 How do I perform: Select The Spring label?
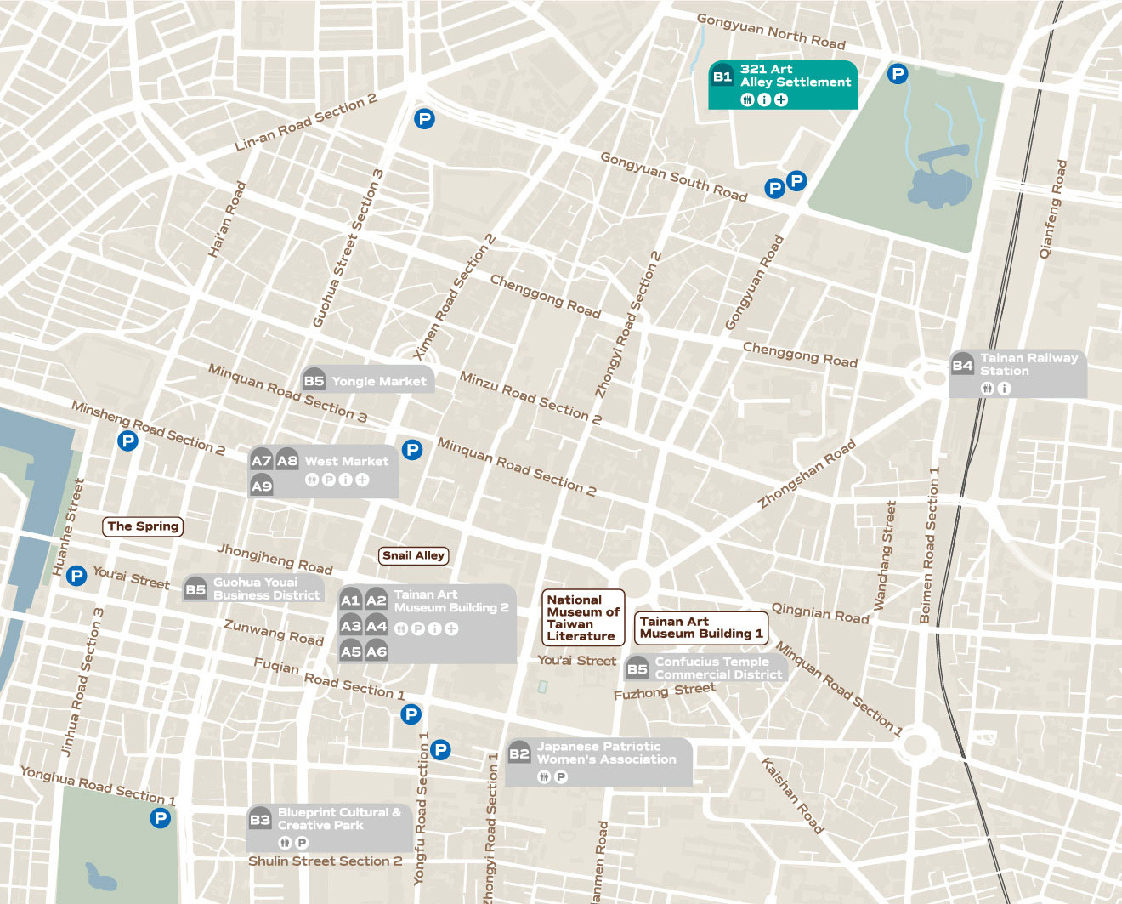(143, 526)
